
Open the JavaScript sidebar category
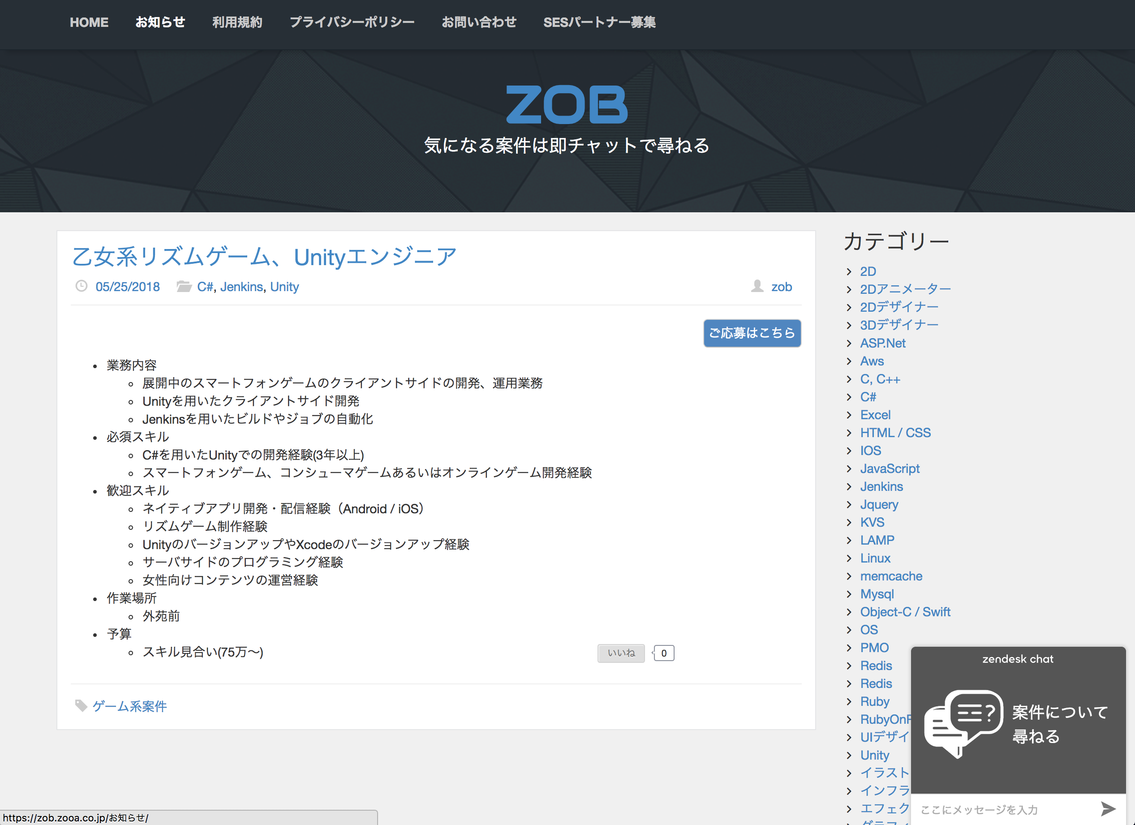[x=890, y=469]
